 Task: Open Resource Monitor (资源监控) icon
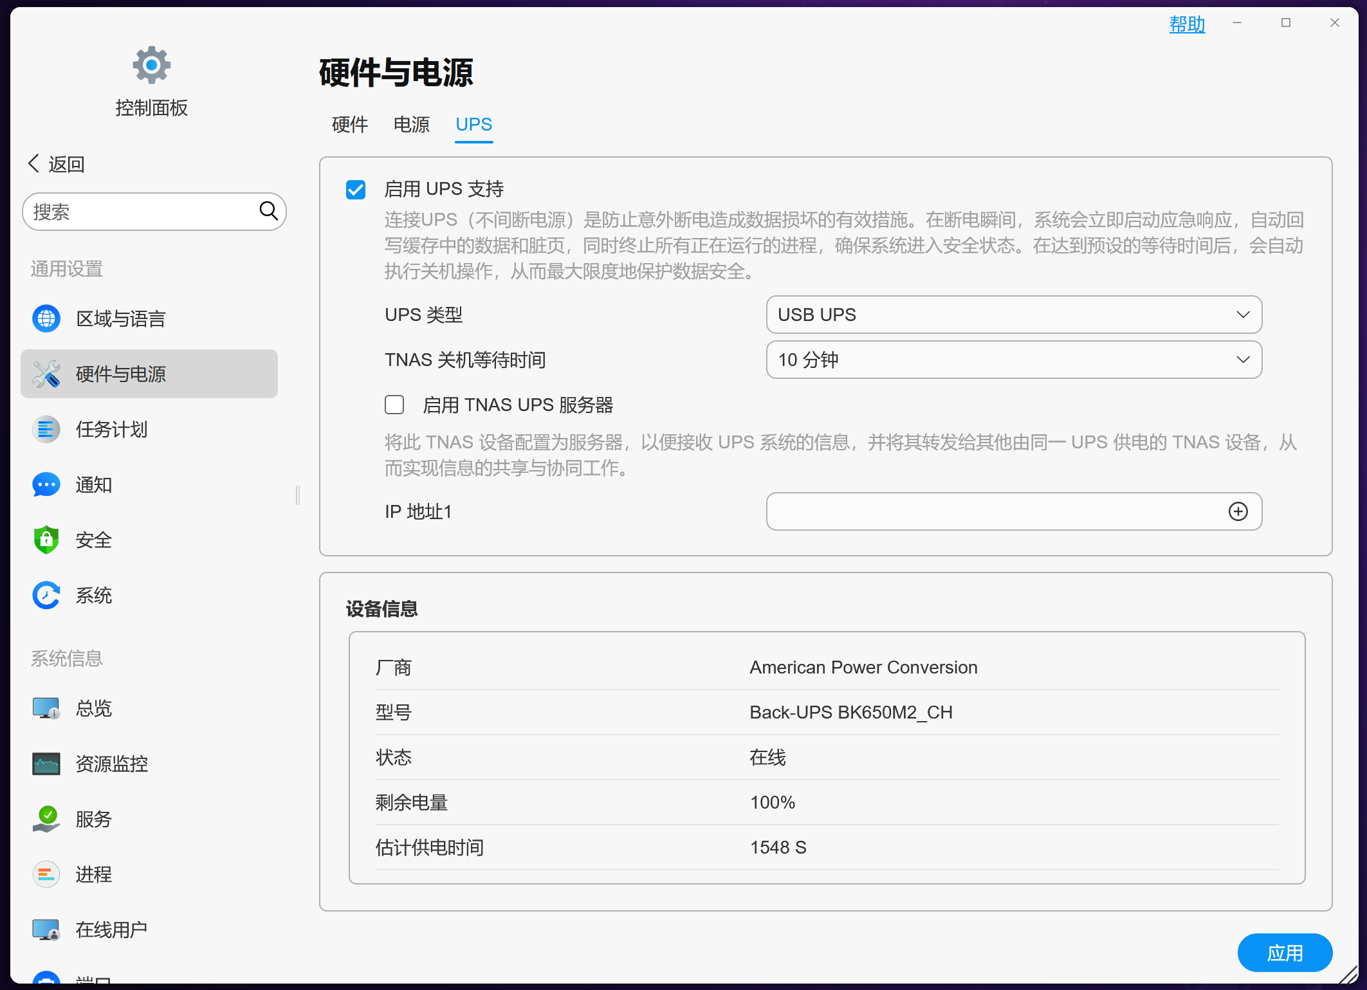46,764
